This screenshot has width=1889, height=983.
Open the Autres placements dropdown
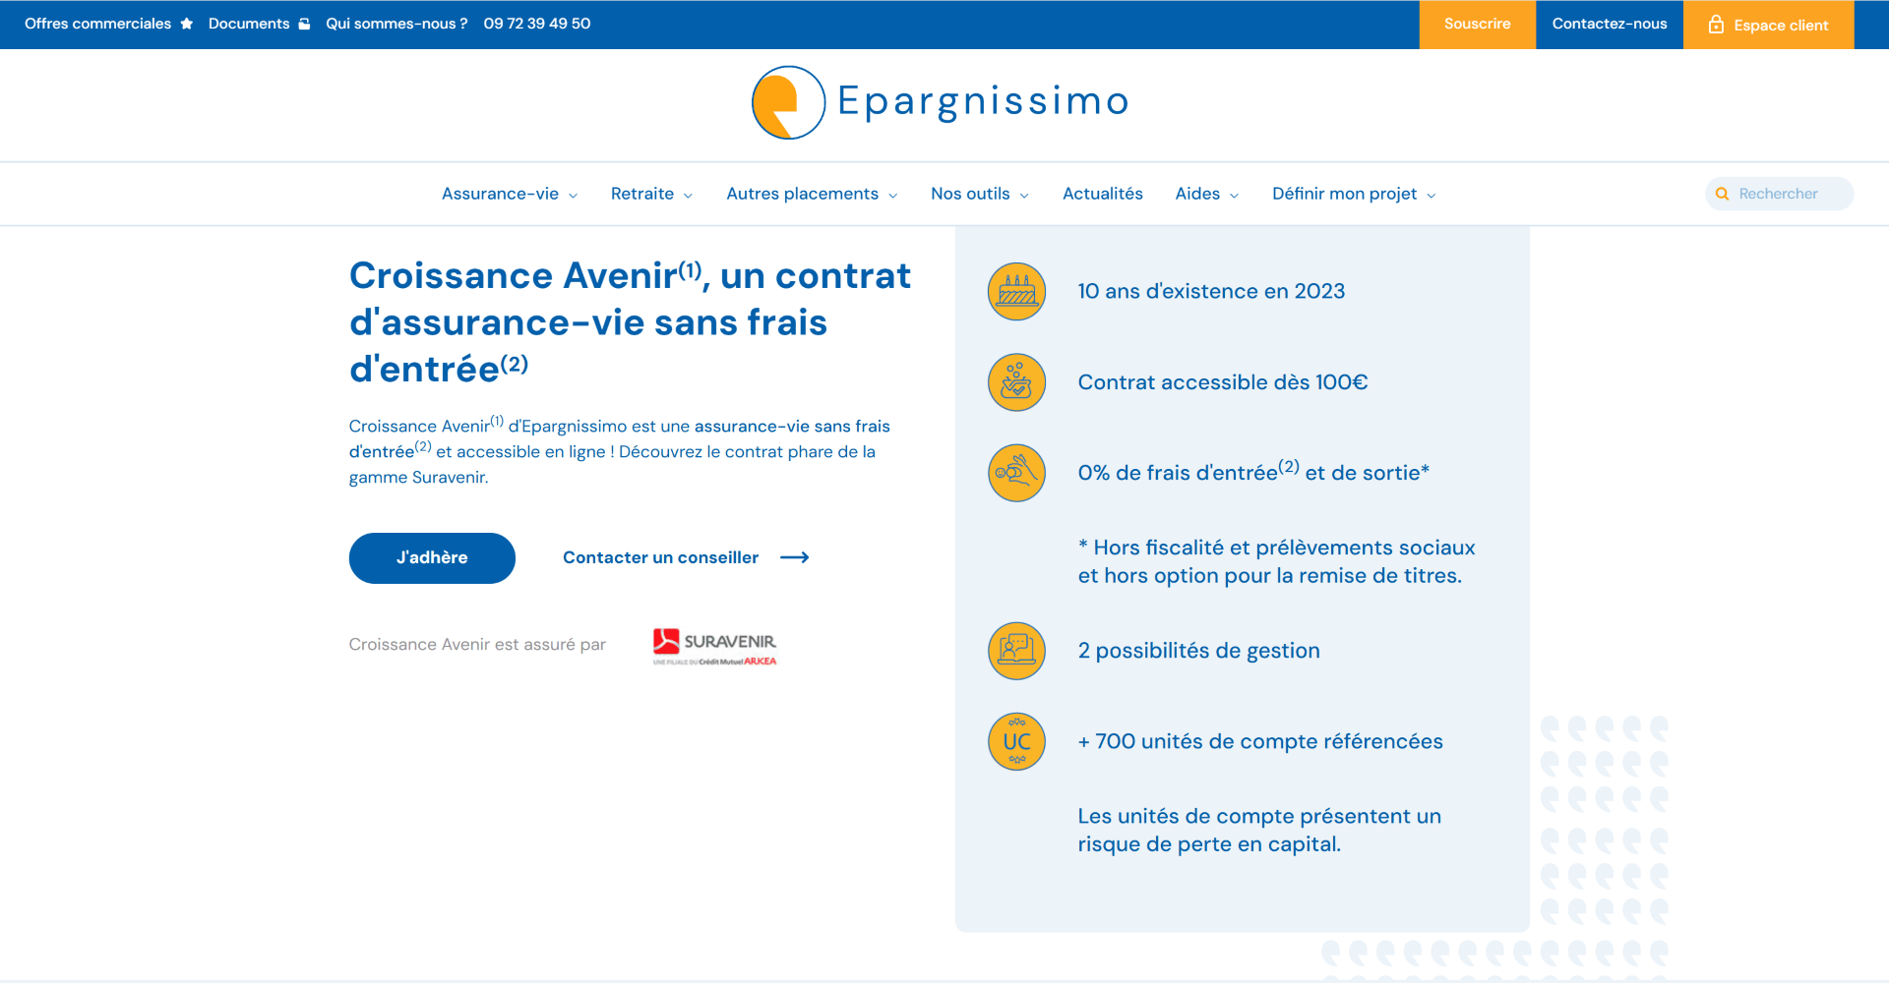pyautogui.click(x=812, y=195)
